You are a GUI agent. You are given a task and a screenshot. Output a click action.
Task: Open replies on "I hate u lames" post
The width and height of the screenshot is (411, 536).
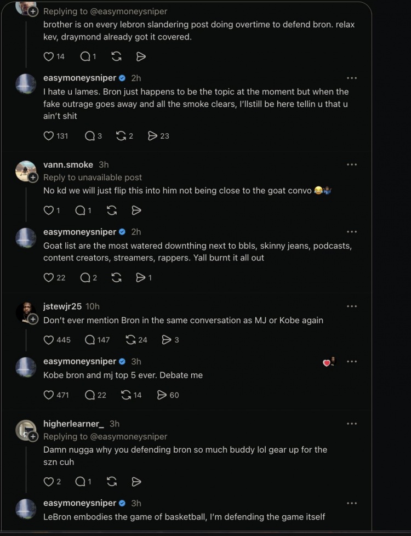(93, 136)
